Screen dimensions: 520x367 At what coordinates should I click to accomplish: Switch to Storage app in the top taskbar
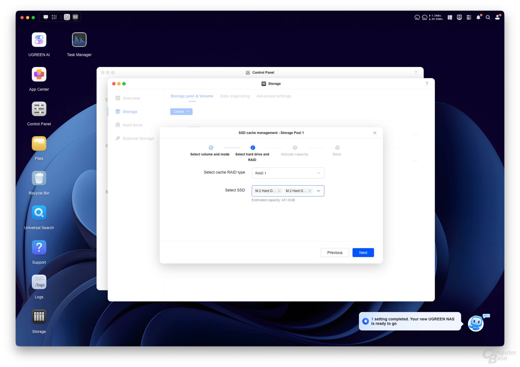coord(75,17)
